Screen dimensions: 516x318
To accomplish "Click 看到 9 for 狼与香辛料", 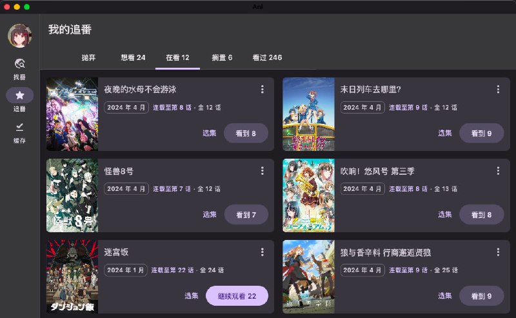I will 481,296.
